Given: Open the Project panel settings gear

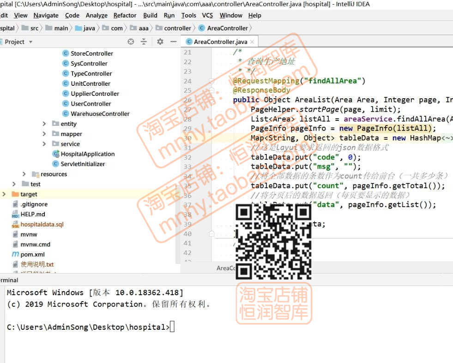Looking at the screenshot, I should point(160,42).
